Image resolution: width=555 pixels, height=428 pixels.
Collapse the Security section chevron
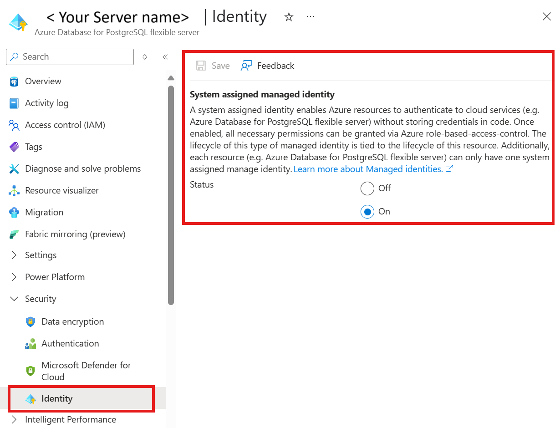coord(15,299)
